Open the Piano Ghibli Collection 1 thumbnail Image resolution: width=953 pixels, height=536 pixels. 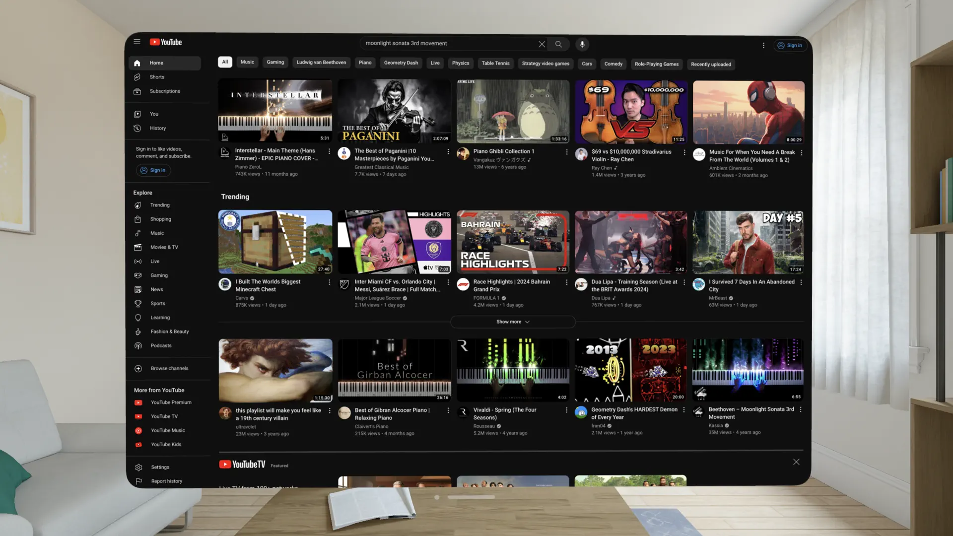click(x=513, y=111)
